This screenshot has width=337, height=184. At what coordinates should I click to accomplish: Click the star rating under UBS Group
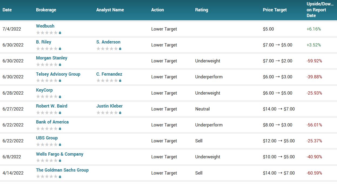click(x=47, y=145)
